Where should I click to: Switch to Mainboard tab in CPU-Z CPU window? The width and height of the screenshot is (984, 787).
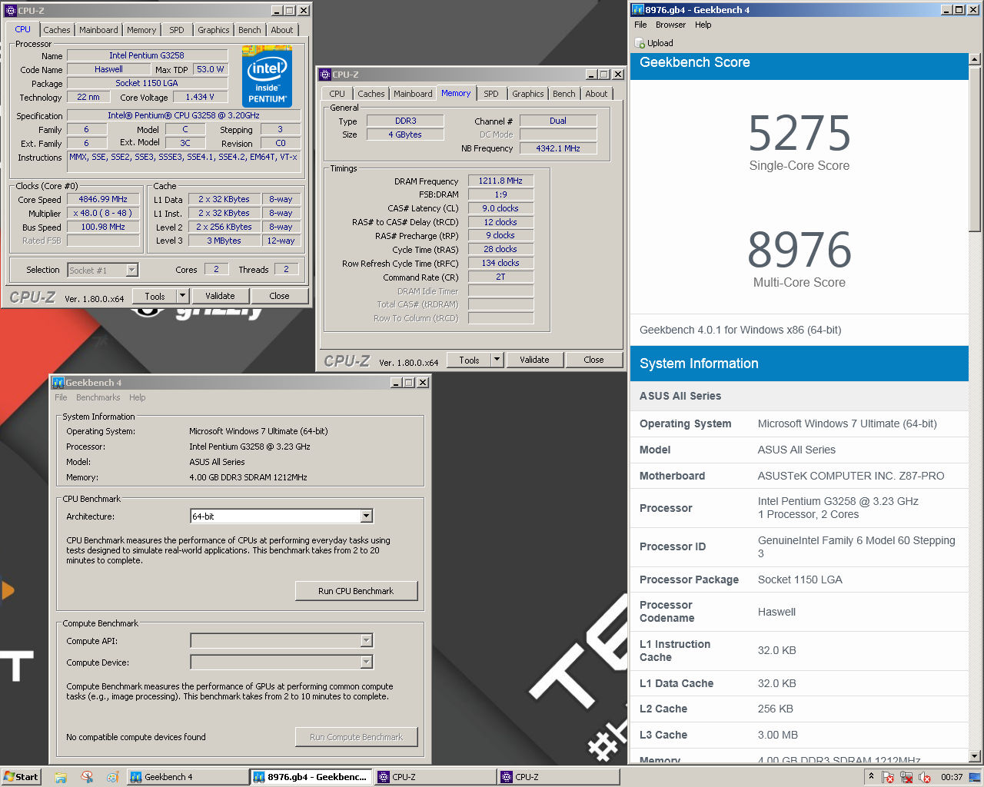(x=98, y=30)
